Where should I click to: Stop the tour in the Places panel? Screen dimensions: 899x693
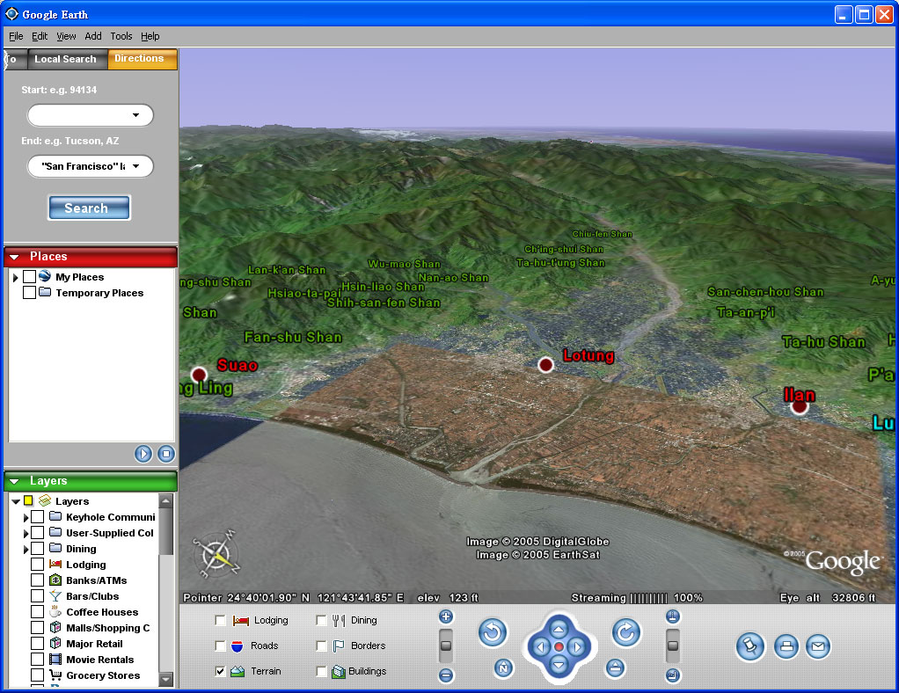pyautogui.click(x=166, y=454)
